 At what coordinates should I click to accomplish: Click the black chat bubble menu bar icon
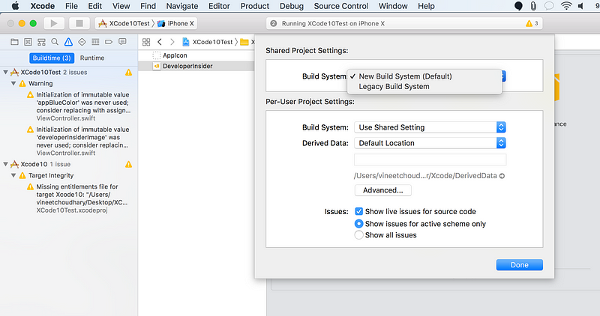coord(518,6)
